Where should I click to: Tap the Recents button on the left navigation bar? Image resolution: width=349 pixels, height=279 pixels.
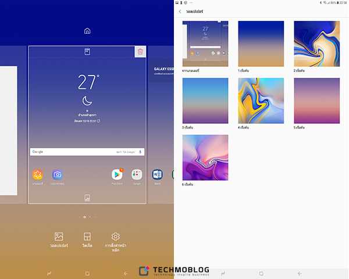tap(49, 273)
